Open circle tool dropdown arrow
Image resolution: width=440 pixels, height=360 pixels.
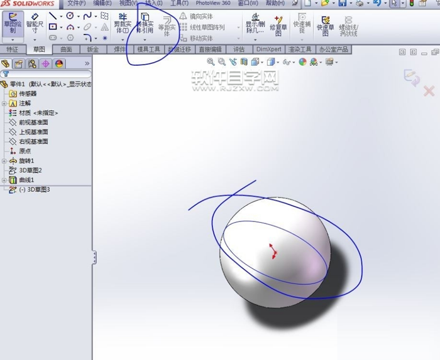tap(78, 16)
